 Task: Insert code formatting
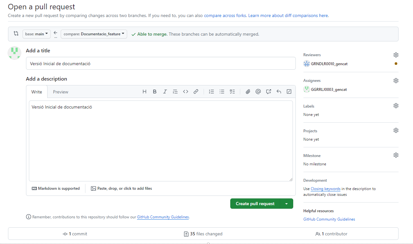click(186, 91)
